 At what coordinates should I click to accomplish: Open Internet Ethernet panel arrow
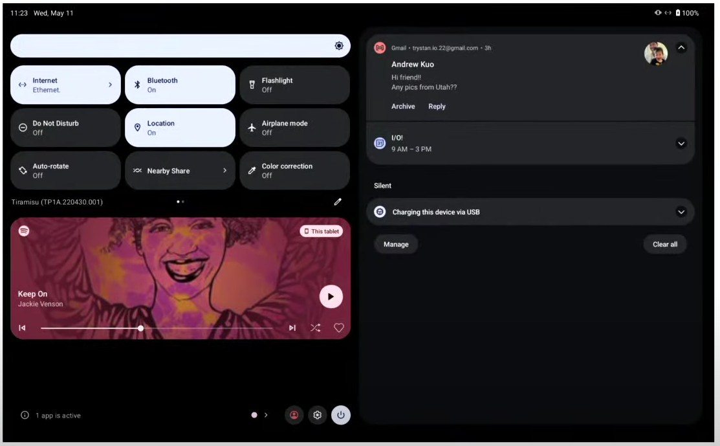(x=110, y=85)
